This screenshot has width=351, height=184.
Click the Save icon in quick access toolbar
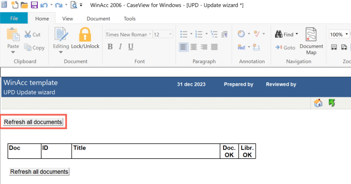(34, 5)
